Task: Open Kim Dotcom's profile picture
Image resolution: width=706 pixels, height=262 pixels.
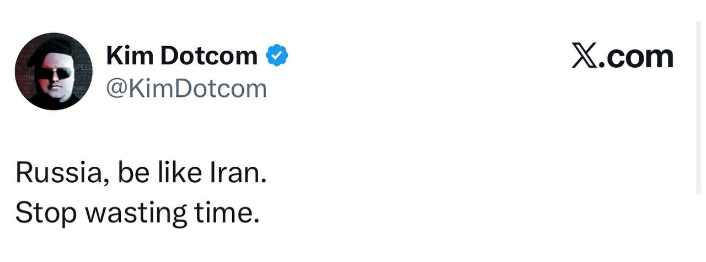Action: coord(54,72)
